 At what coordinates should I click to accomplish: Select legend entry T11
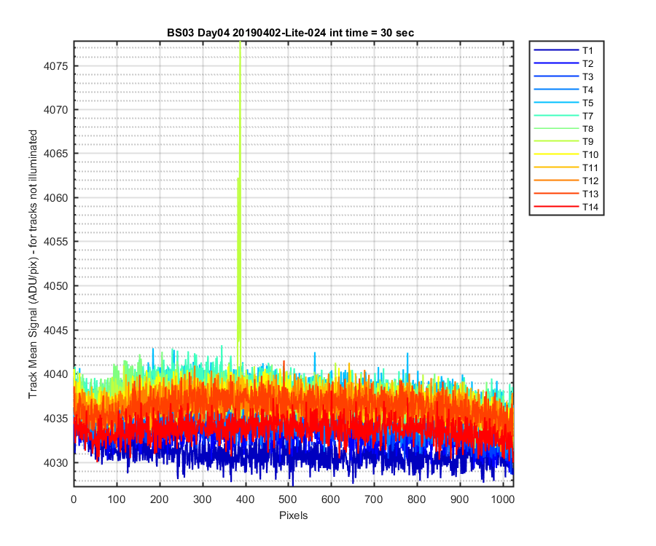[566, 167]
